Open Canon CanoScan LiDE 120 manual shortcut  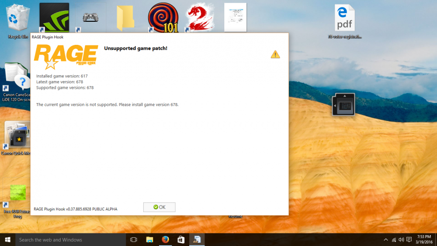16,82
